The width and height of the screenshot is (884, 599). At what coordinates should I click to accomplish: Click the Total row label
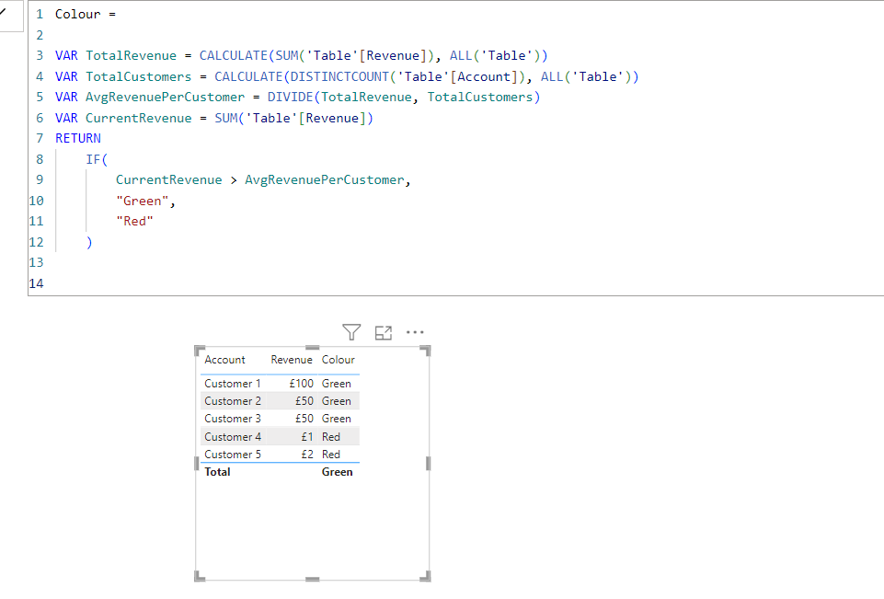217,472
